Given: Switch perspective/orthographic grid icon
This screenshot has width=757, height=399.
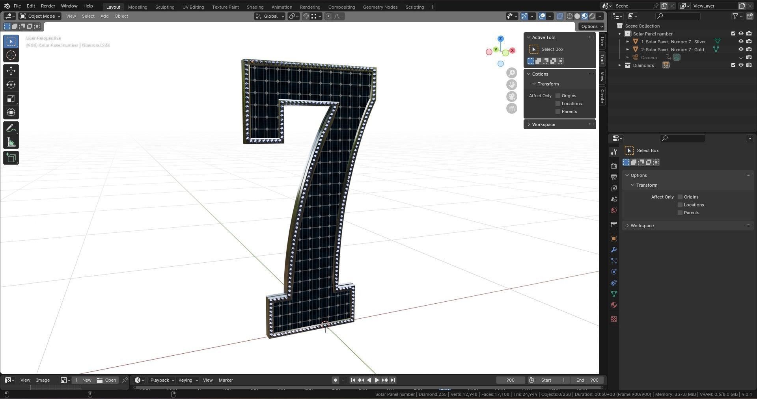Looking at the screenshot, I should tap(511, 108).
